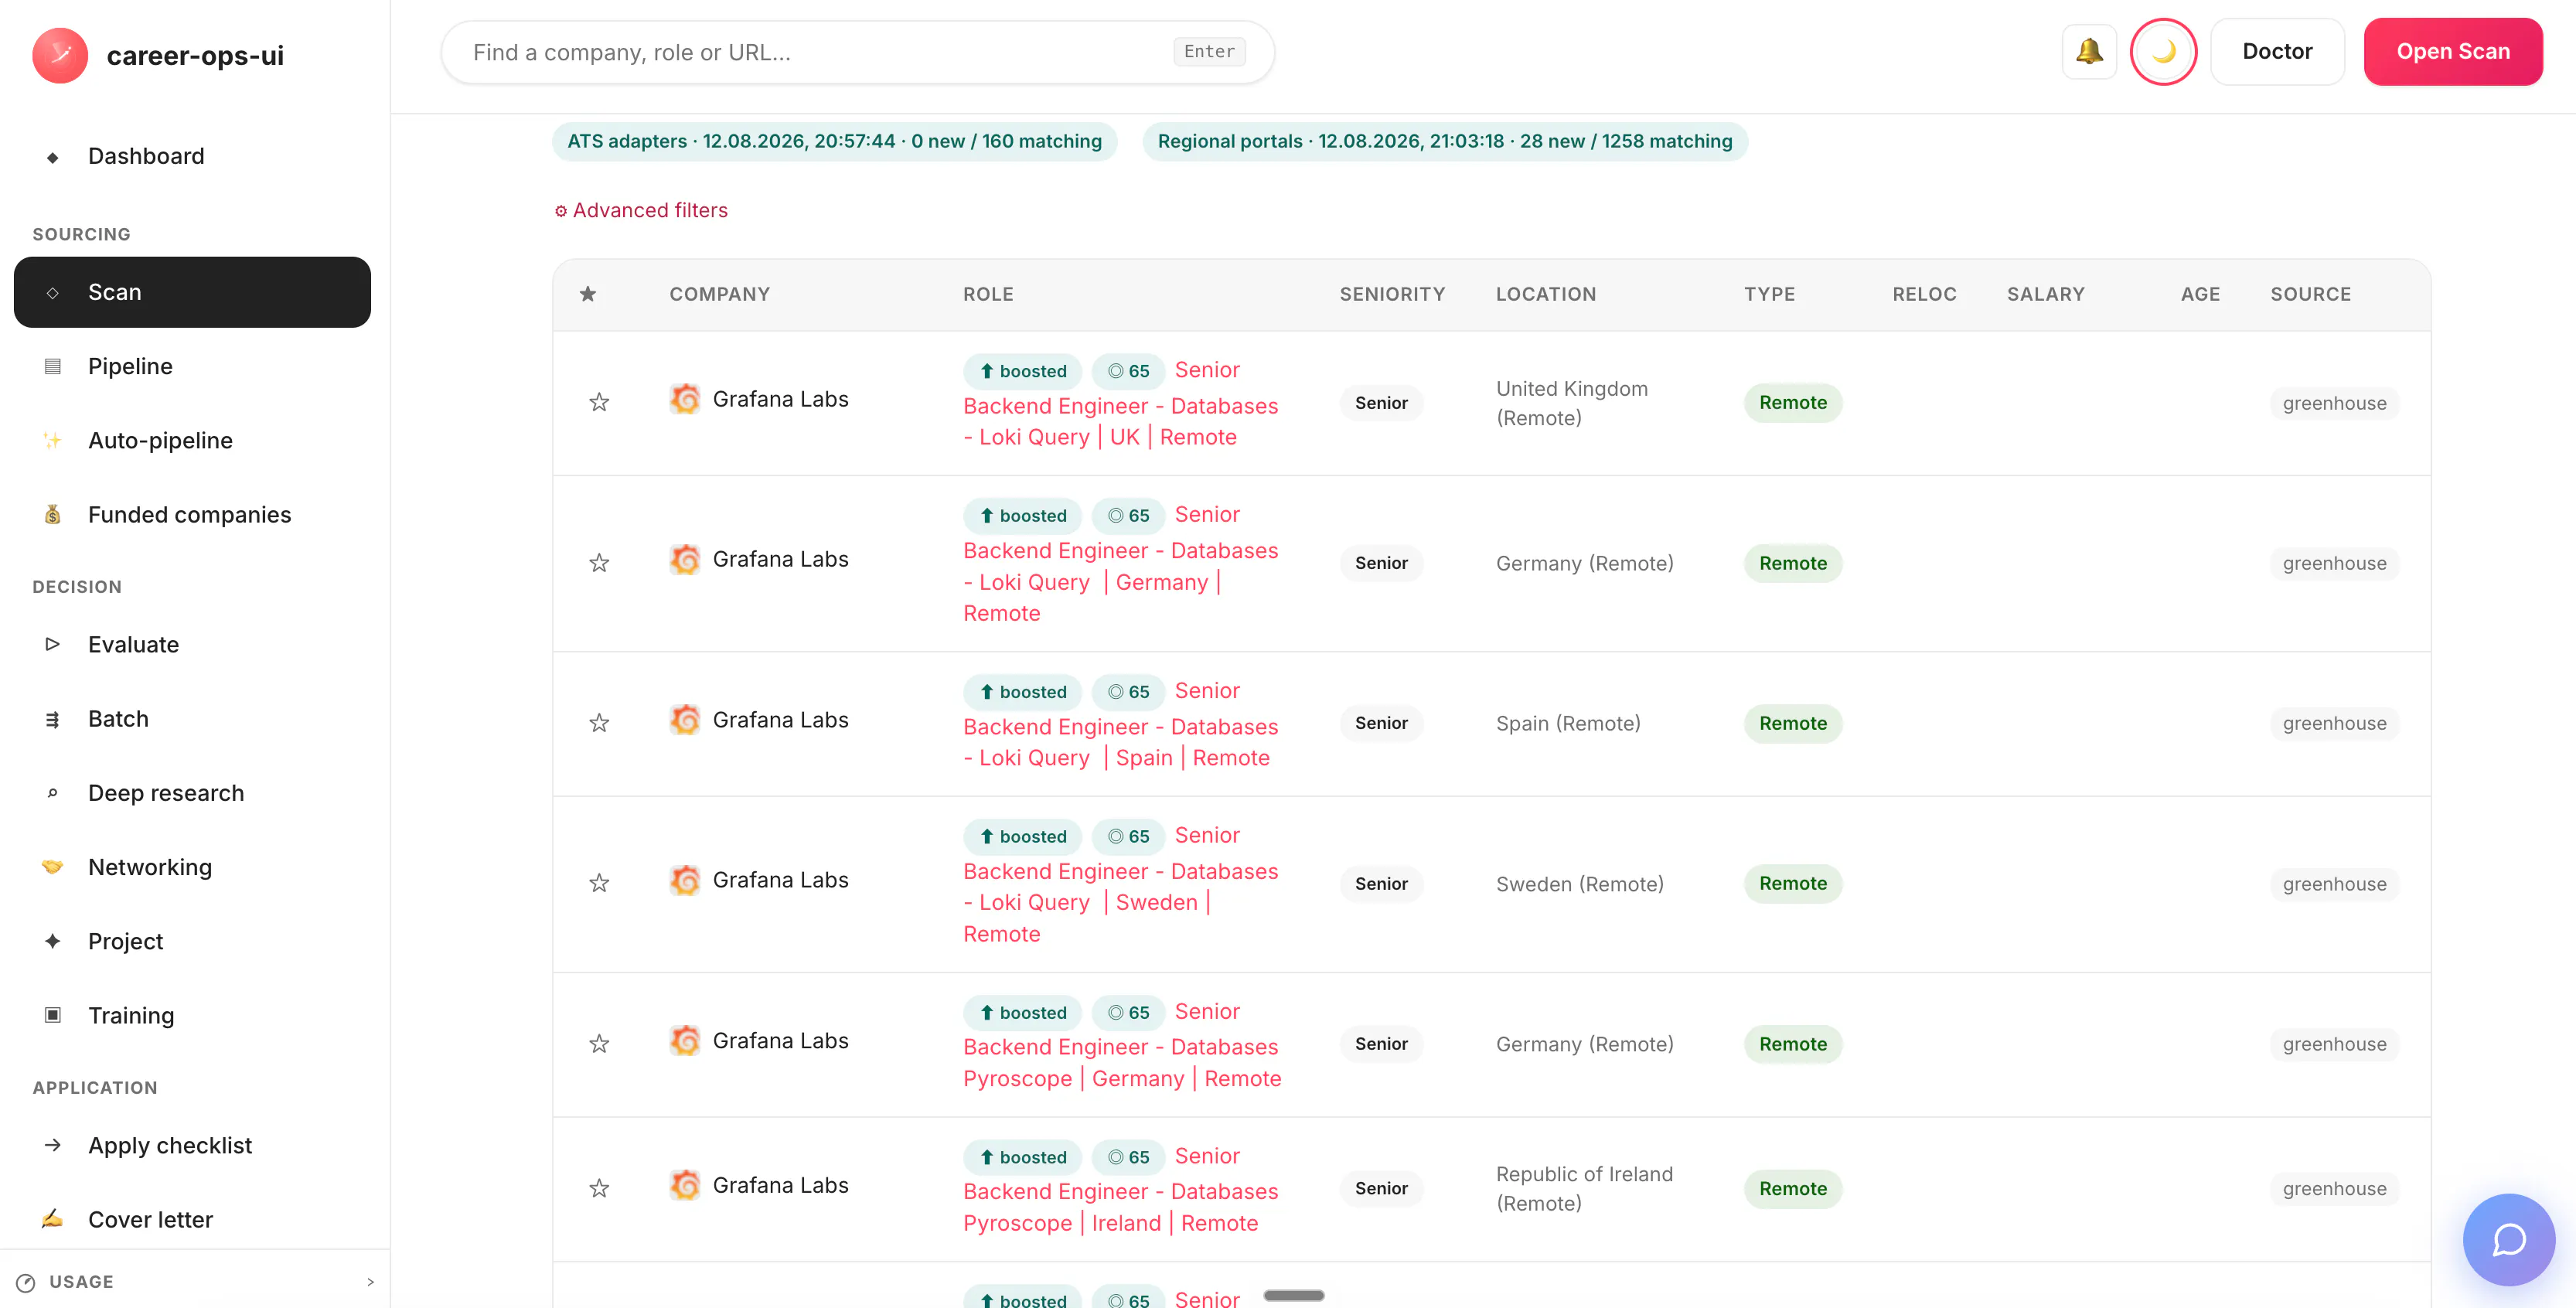The width and height of the screenshot is (2576, 1308).
Task: Expand Advanced filters
Action: point(641,210)
